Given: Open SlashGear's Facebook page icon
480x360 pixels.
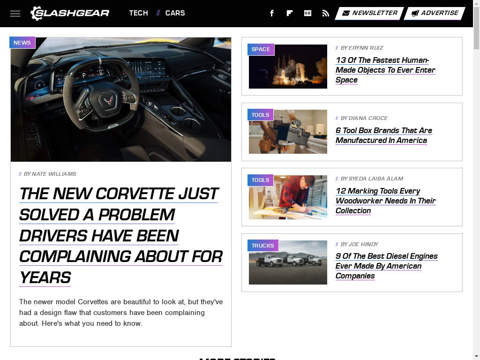Looking at the screenshot, I should tap(272, 13).
